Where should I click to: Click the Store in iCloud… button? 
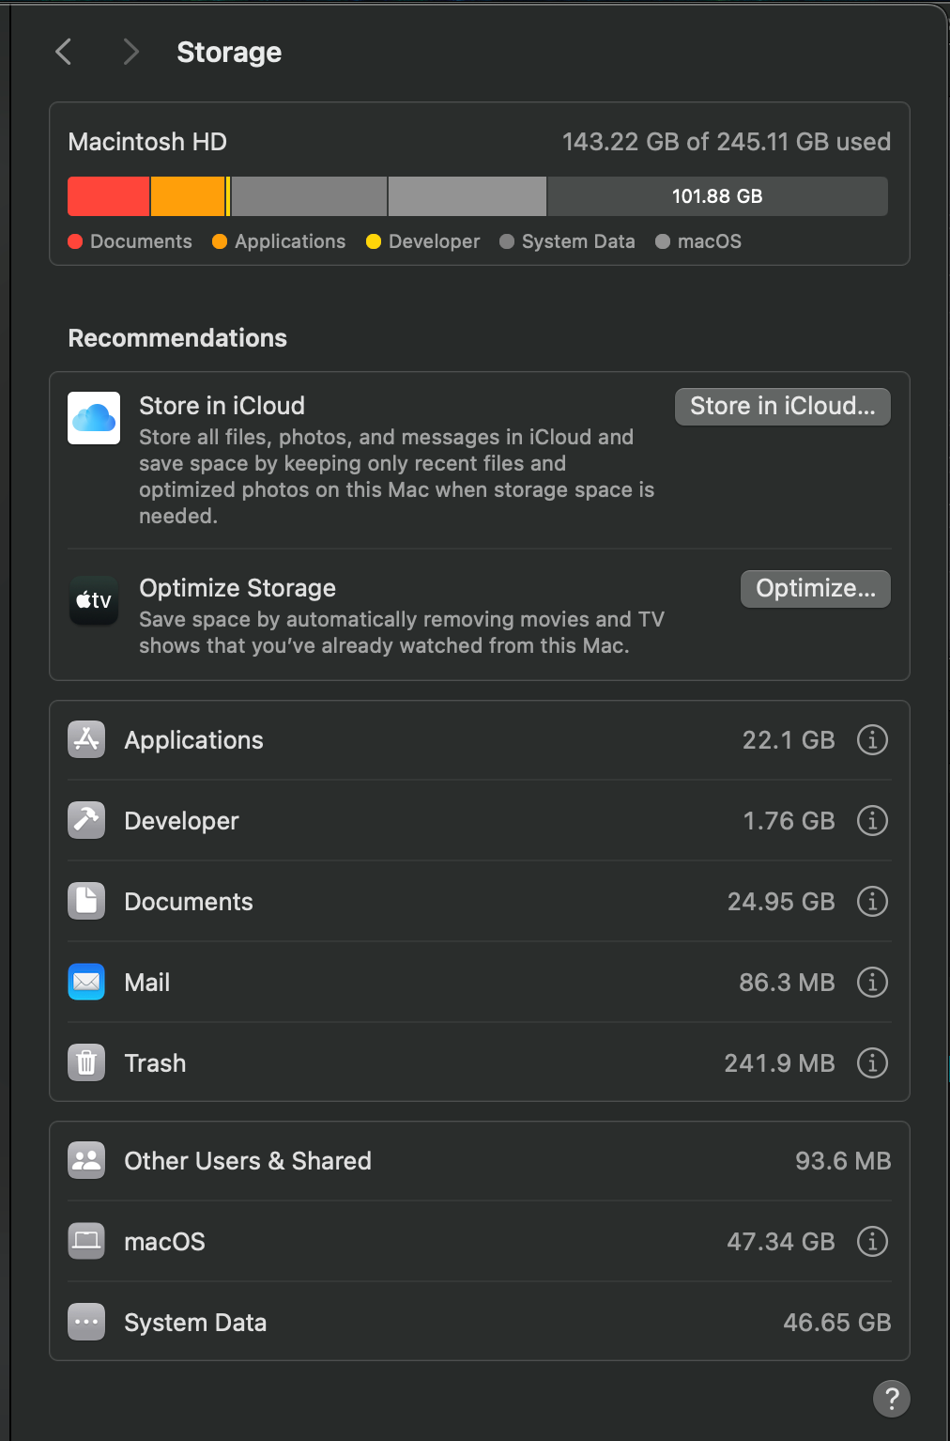pos(783,407)
